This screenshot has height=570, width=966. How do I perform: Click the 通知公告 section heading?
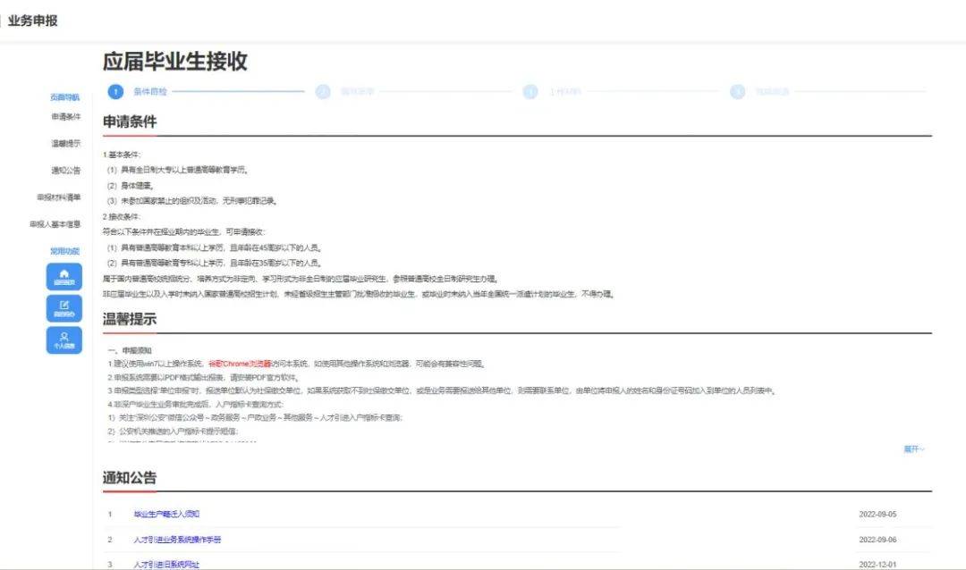click(130, 478)
